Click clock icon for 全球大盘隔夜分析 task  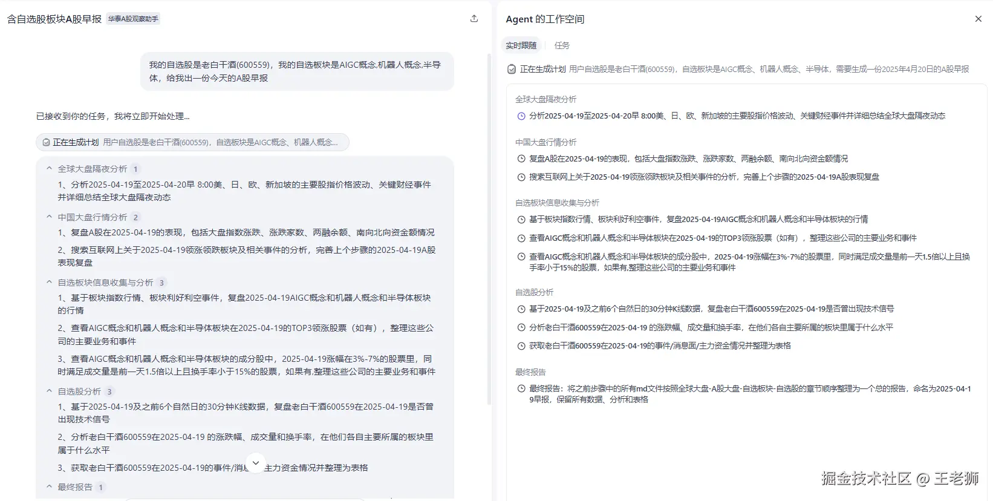coord(521,116)
